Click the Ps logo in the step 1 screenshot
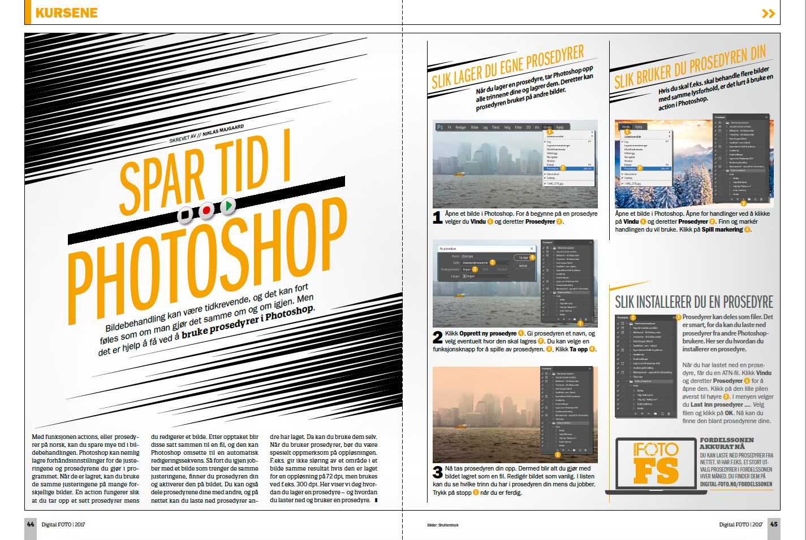 click(439, 127)
